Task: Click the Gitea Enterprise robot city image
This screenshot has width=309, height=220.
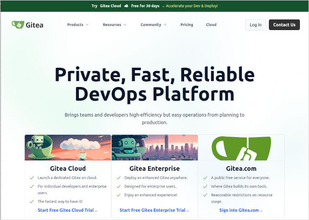Action: pos(154,148)
